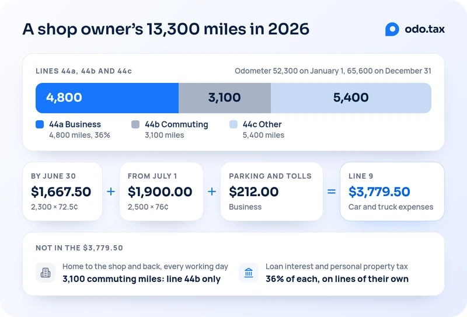Click the light blue 5,400 bar segment
Viewport: 467px width, 317px height.
click(351, 98)
